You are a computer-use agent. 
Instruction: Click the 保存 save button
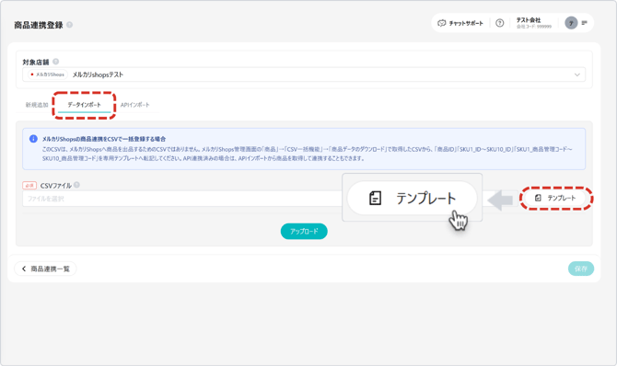point(581,269)
